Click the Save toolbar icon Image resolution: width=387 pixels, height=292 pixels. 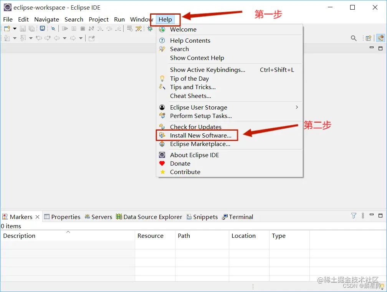(x=23, y=29)
